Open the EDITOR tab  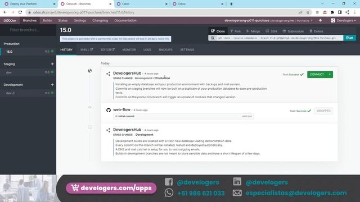tap(107, 50)
